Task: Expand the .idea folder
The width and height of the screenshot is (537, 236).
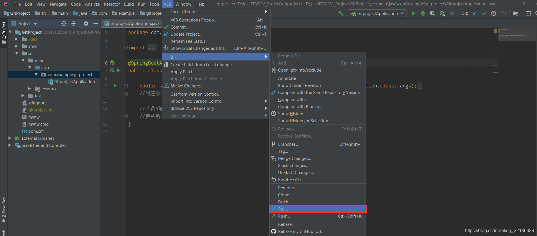Action: 16,39
